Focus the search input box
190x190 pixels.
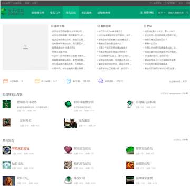coord(176,13)
